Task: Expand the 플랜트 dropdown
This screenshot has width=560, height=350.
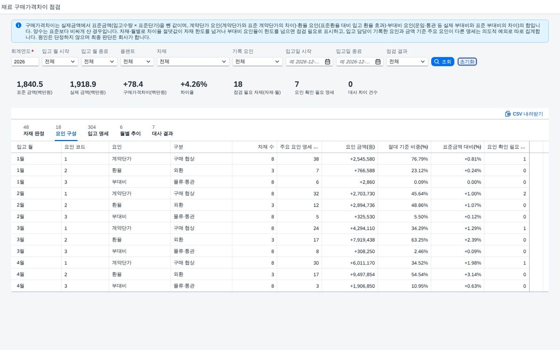Action: [137, 62]
